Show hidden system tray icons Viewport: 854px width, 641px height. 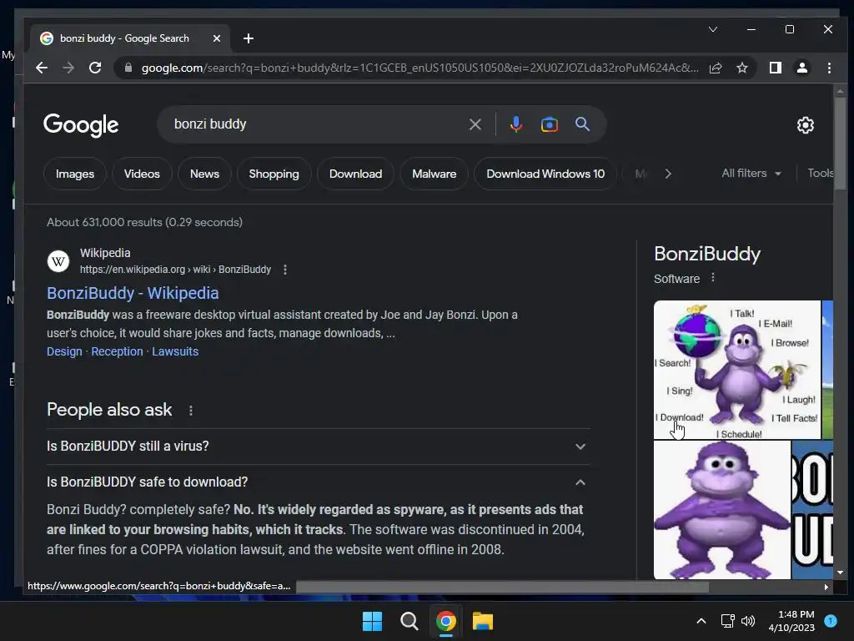tap(701, 621)
